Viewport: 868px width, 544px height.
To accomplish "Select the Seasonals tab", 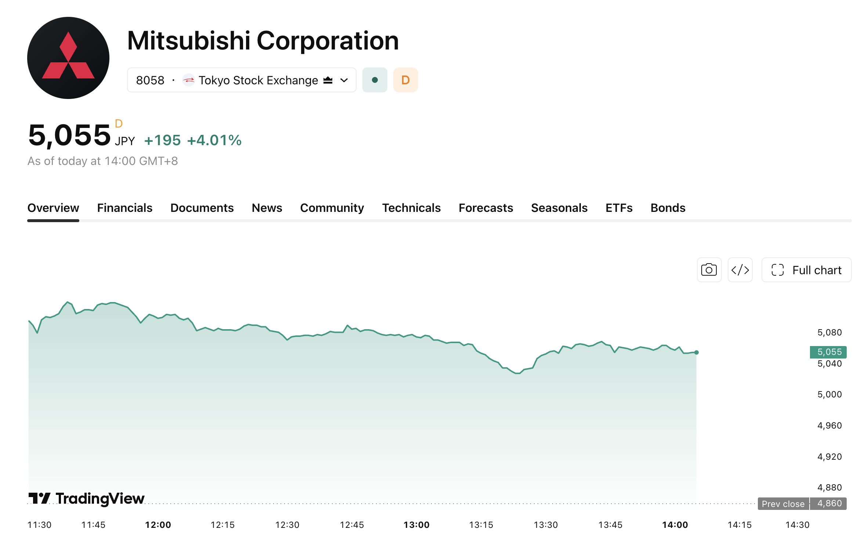I will point(559,208).
